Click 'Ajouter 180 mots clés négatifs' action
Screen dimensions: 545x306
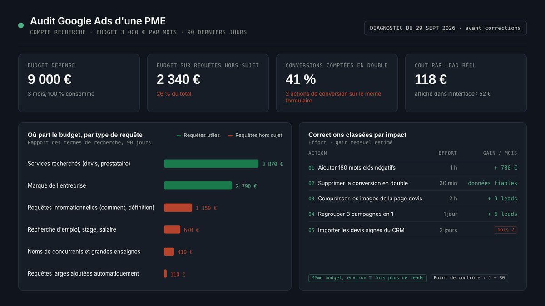click(x=357, y=168)
